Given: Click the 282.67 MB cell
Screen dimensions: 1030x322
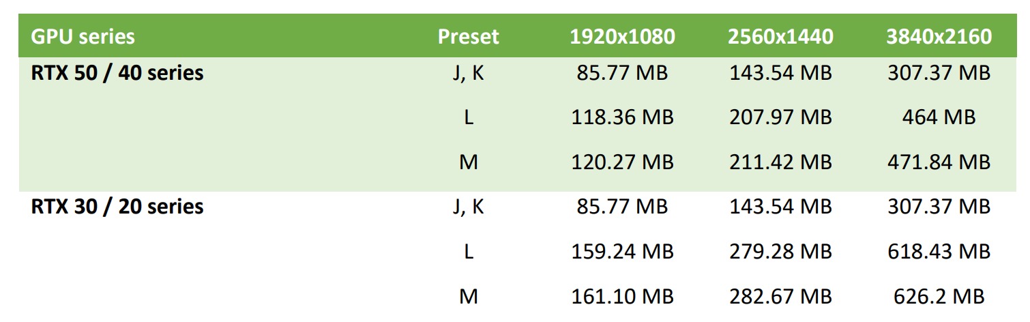Looking at the screenshot, I should (x=780, y=297).
